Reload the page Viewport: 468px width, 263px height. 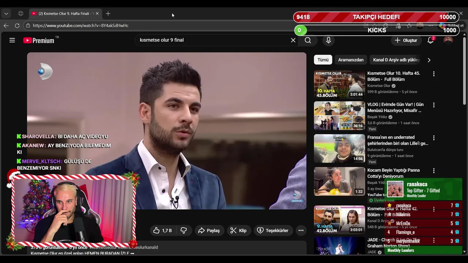[17, 26]
